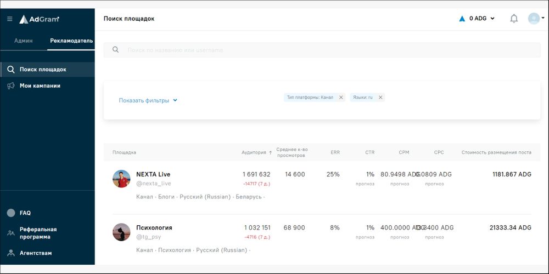The width and height of the screenshot is (549, 274).
Task: Click CPM value 80.9498 ADG
Action: (400, 174)
